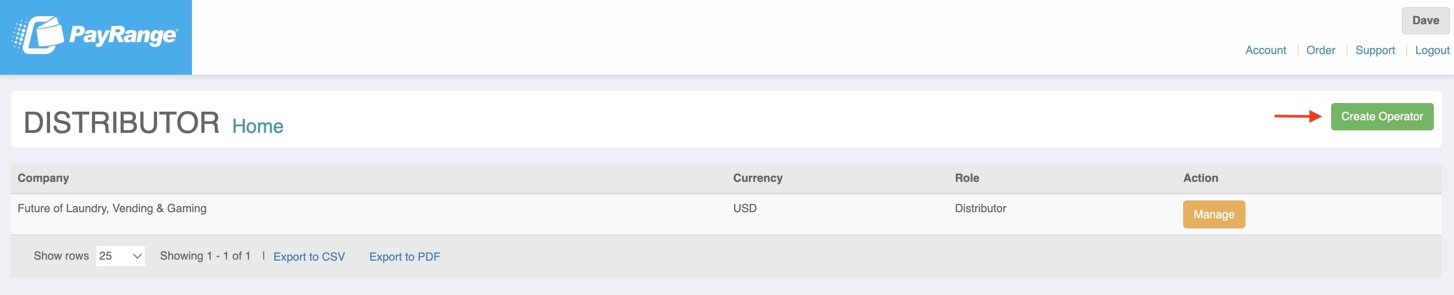Click the Action column header

click(x=1200, y=178)
